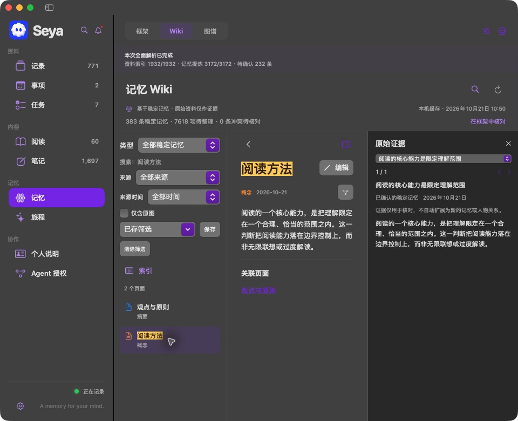Select 记忆 in the sidebar
The width and height of the screenshot is (518, 421).
pos(57,198)
